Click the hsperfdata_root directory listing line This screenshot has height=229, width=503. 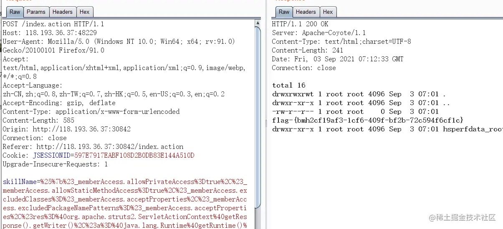[387, 129]
